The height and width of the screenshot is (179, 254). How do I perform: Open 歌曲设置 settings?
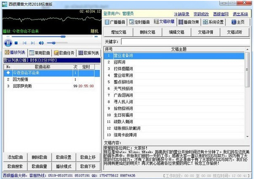(x=64, y=157)
